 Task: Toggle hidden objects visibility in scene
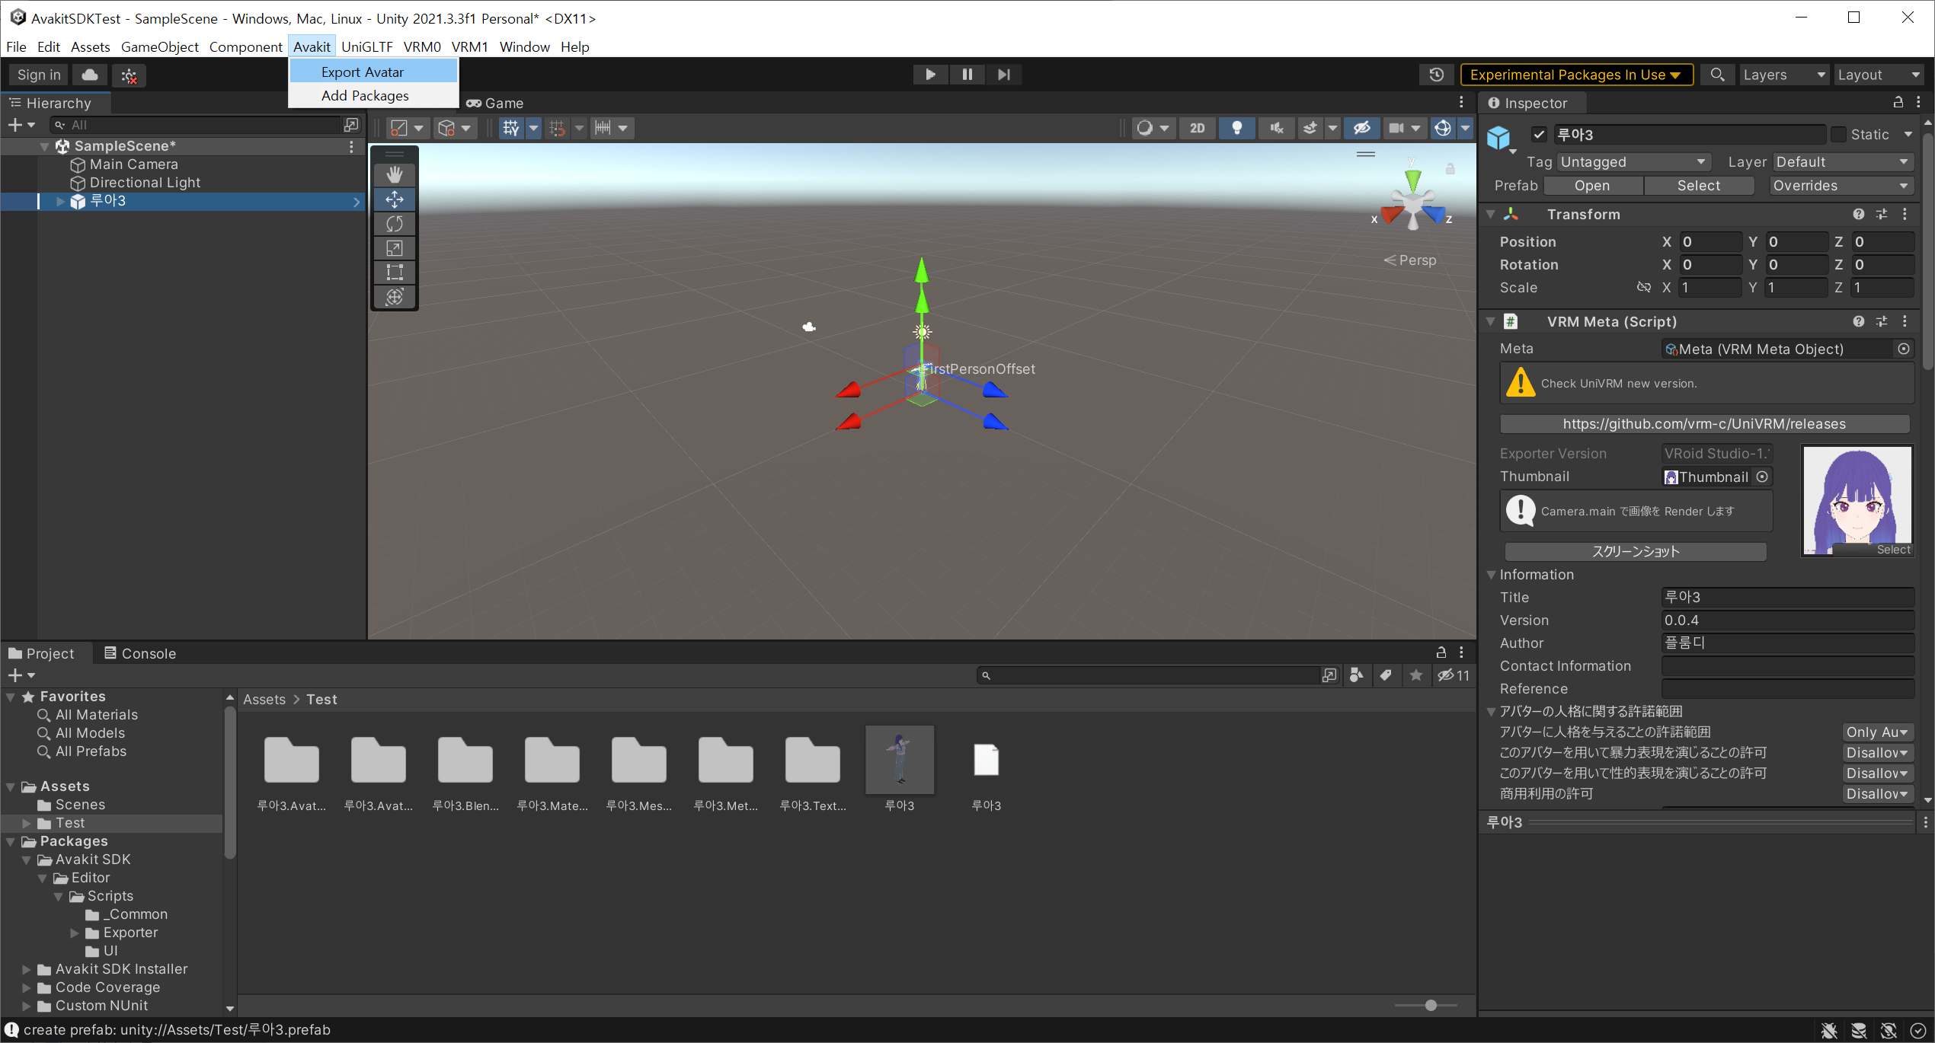1361,128
